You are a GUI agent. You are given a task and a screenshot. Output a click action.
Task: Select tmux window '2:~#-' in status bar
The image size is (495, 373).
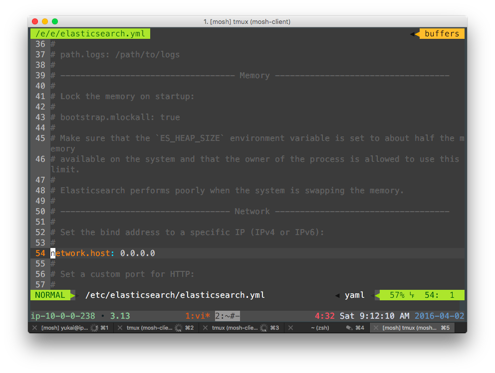click(228, 316)
